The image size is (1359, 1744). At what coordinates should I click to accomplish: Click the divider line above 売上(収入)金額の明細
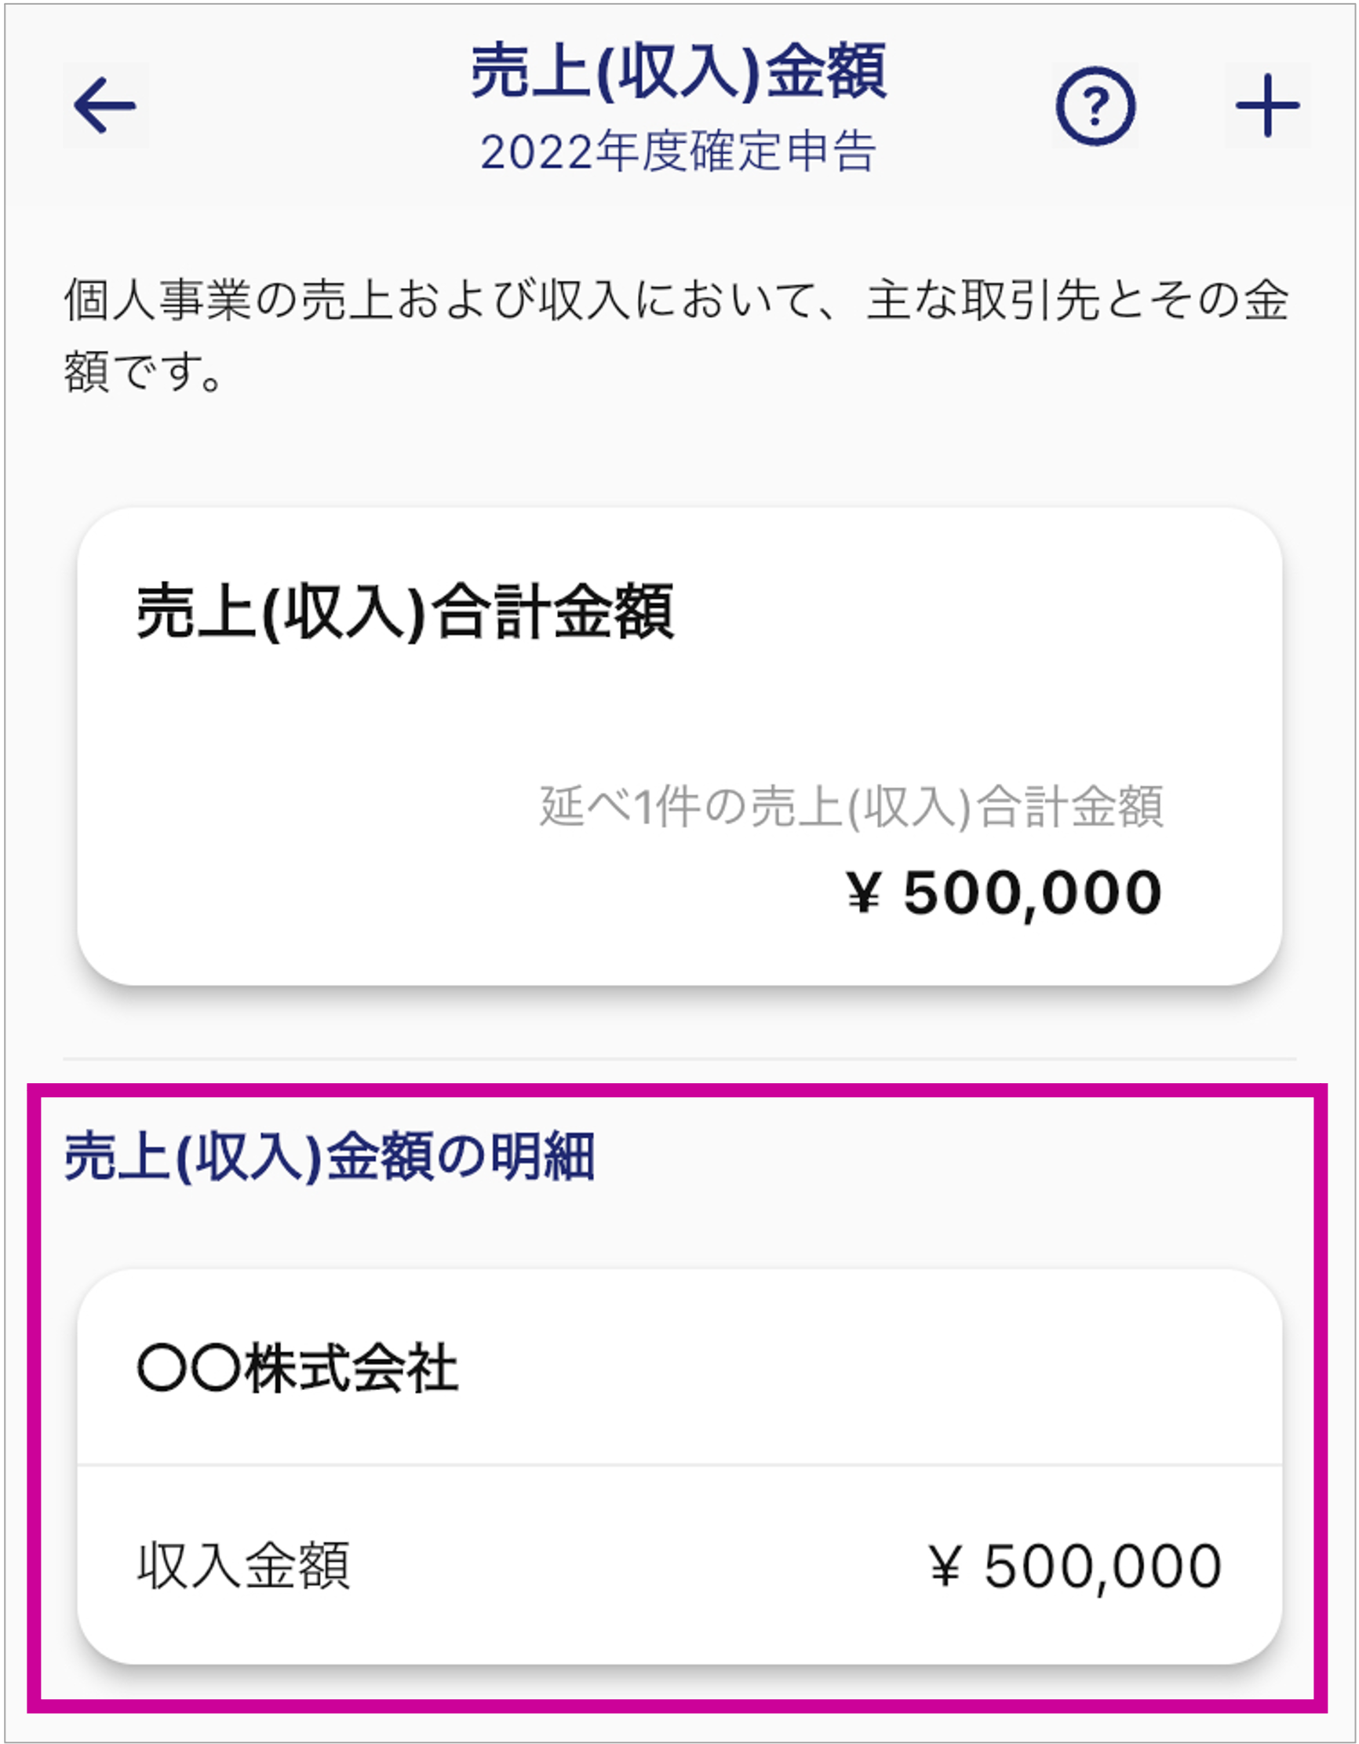pos(679,1059)
